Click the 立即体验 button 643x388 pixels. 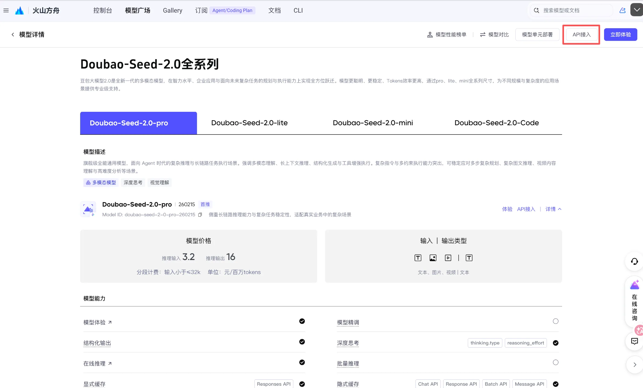click(x=621, y=35)
